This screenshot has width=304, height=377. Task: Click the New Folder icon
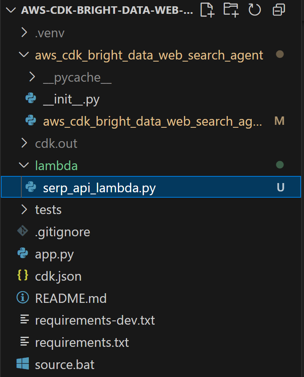(231, 10)
